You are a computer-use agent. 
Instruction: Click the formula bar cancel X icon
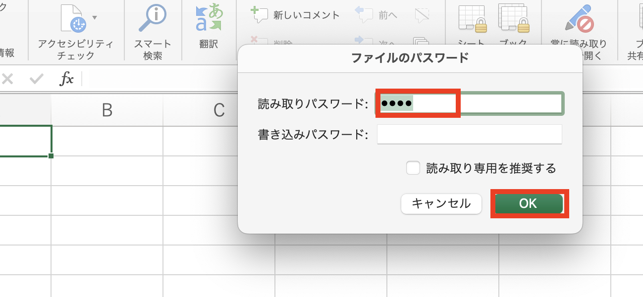tap(7, 79)
